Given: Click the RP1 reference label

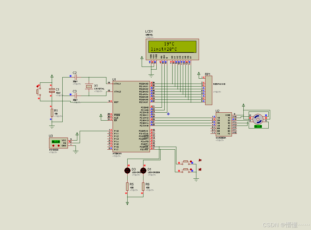Looking at the screenshot, I should coord(208,74).
